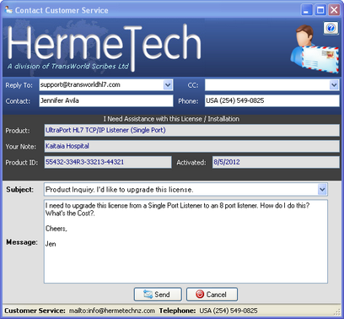Click the Message label

point(22,242)
